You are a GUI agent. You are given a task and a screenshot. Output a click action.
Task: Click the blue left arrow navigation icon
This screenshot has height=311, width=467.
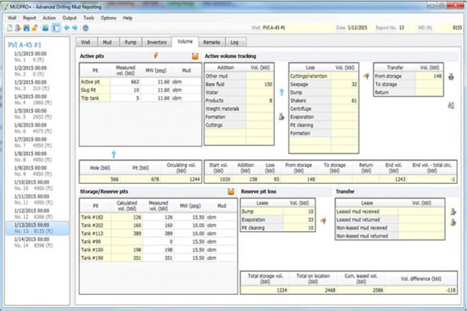[66, 27]
